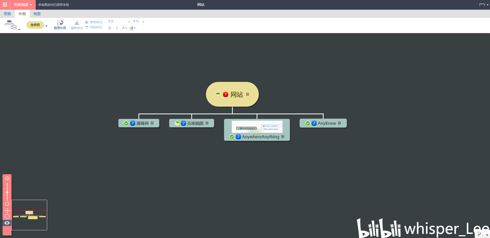Open the 百度脑图 main menu dropdown
The height and width of the screenshot is (238, 490).
(x=23, y=5)
